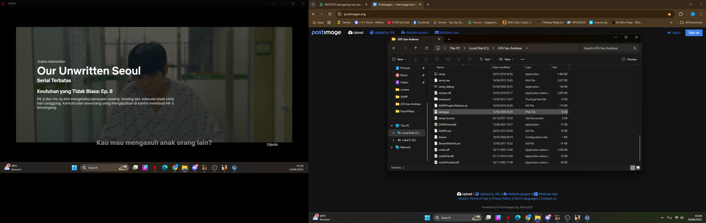Viewport: 706px width, 223px height.
Task: Click the Windows Start button on right taskbar
Action: [x=427, y=217]
